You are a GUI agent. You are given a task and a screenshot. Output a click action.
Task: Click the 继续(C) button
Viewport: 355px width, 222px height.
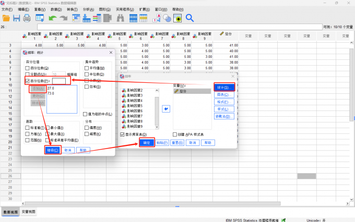pos(53,150)
